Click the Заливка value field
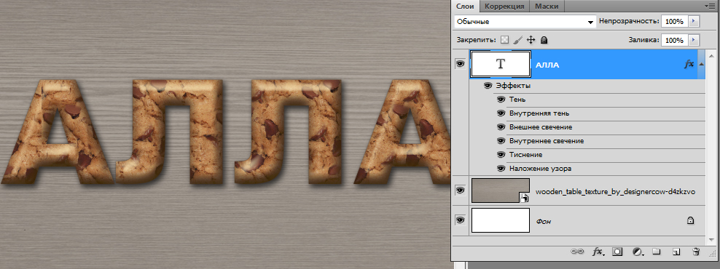 (674, 40)
